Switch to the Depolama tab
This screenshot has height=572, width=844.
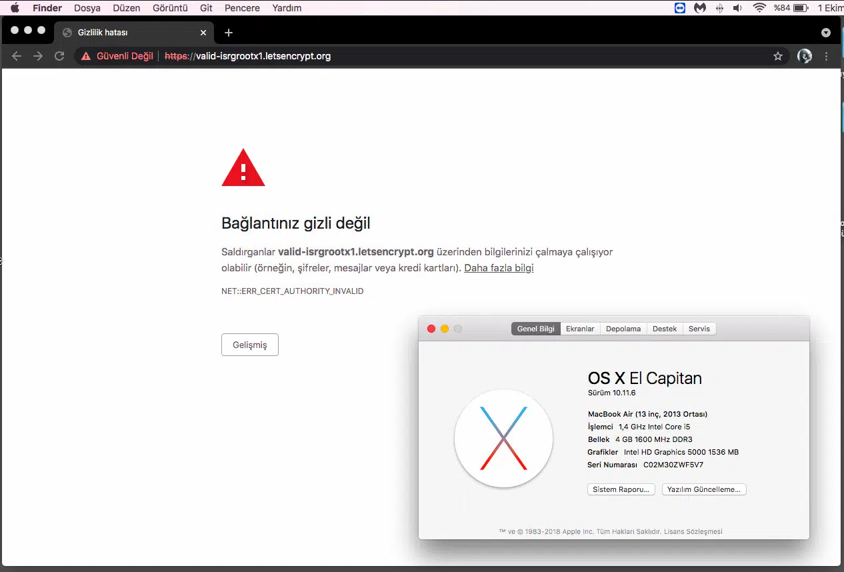623,329
